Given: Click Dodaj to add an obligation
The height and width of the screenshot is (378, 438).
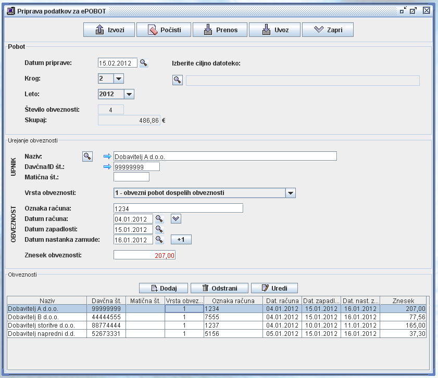Looking at the screenshot, I should point(164,288).
